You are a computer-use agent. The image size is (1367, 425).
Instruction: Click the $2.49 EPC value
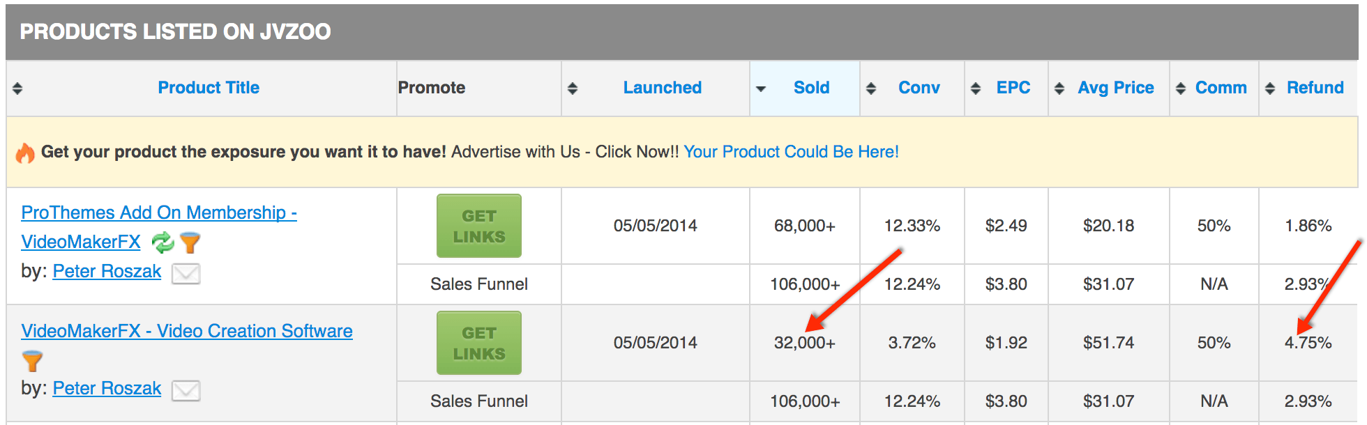1006,226
